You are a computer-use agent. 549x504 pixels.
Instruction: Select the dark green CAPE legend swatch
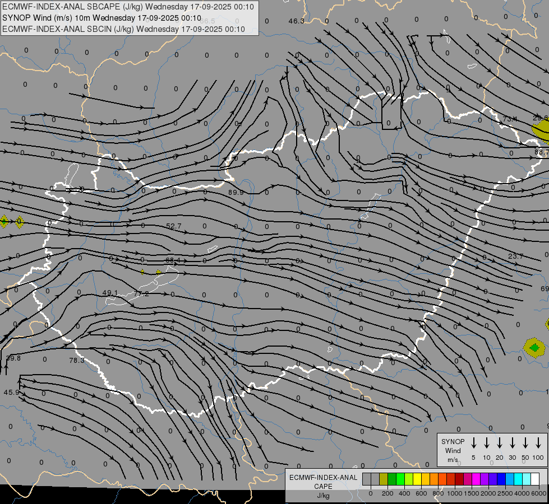pyautogui.click(x=392, y=479)
